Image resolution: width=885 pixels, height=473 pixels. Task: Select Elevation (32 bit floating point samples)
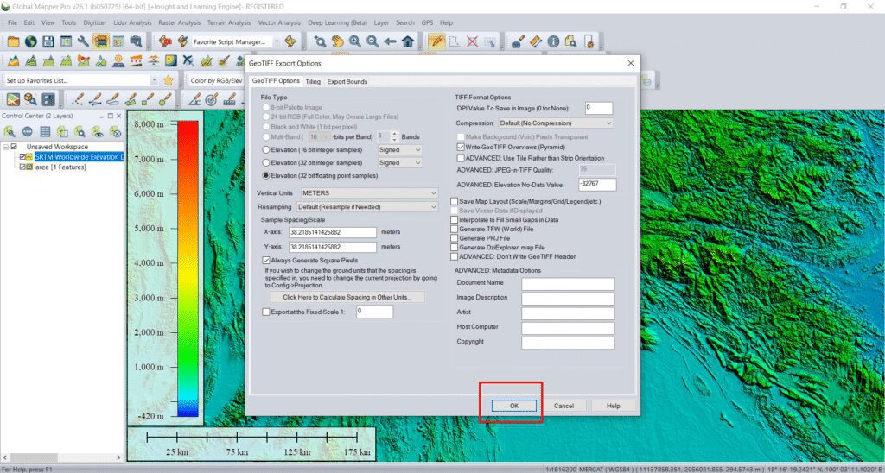coord(266,176)
